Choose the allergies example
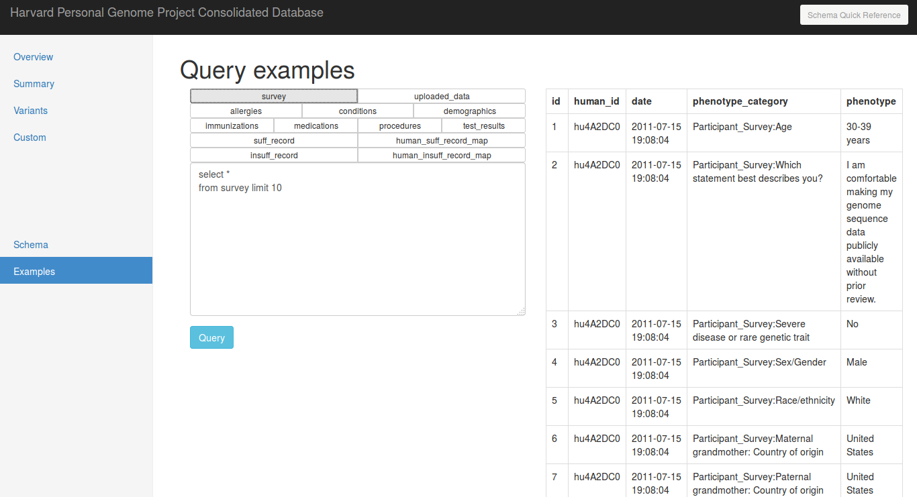 click(x=246, y=111)
